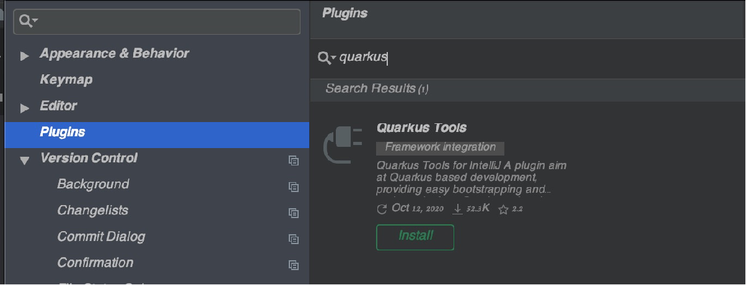
Task: Open the Confirmation settings page
Action: pyautogui.click(x=95, y=263)
